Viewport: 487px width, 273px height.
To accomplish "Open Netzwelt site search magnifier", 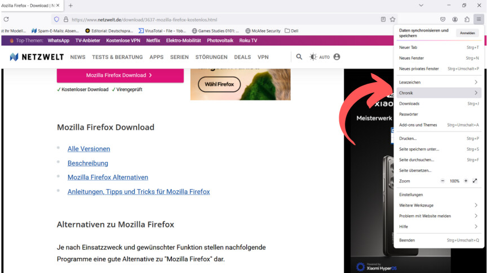I will pyautogui.click(x=299, y=57).
